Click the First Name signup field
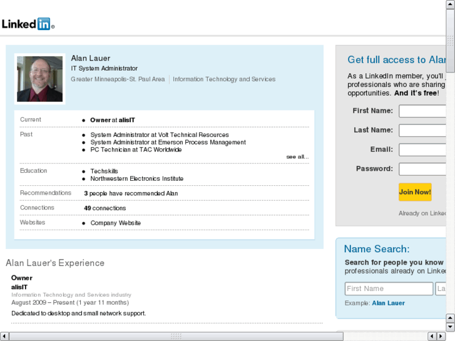 422,111
